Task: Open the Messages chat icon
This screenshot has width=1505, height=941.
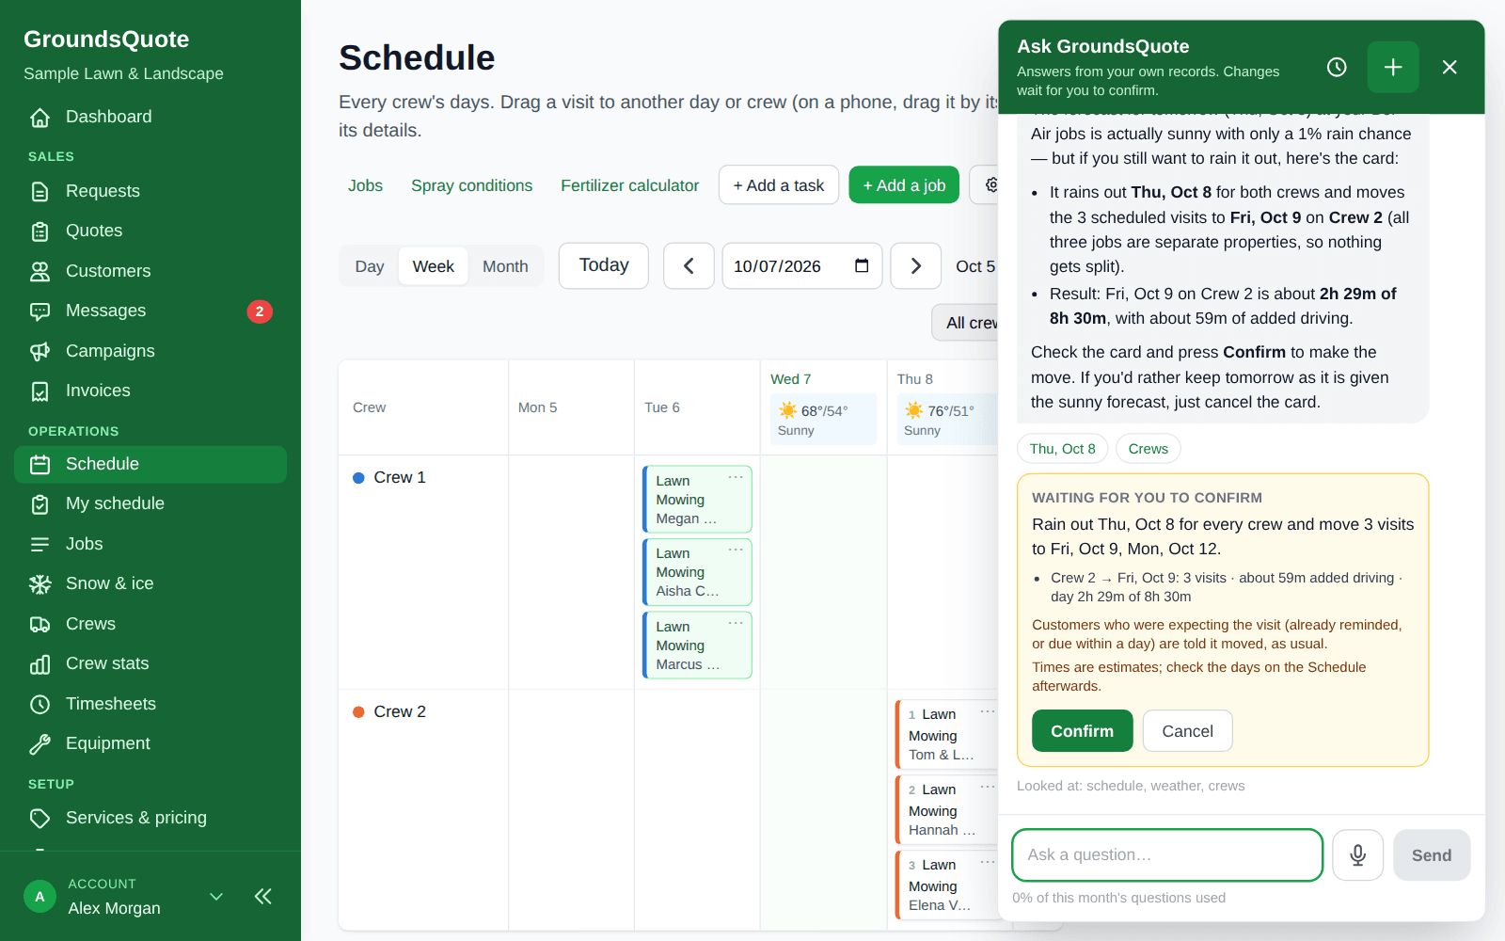Action: [x=40, y=311]
